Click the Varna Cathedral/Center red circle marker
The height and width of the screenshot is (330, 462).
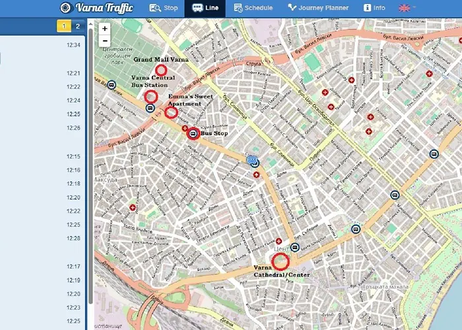pos(280,261)
